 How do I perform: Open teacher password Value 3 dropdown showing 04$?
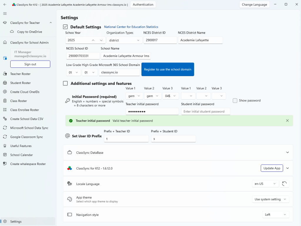pos(170,96)
